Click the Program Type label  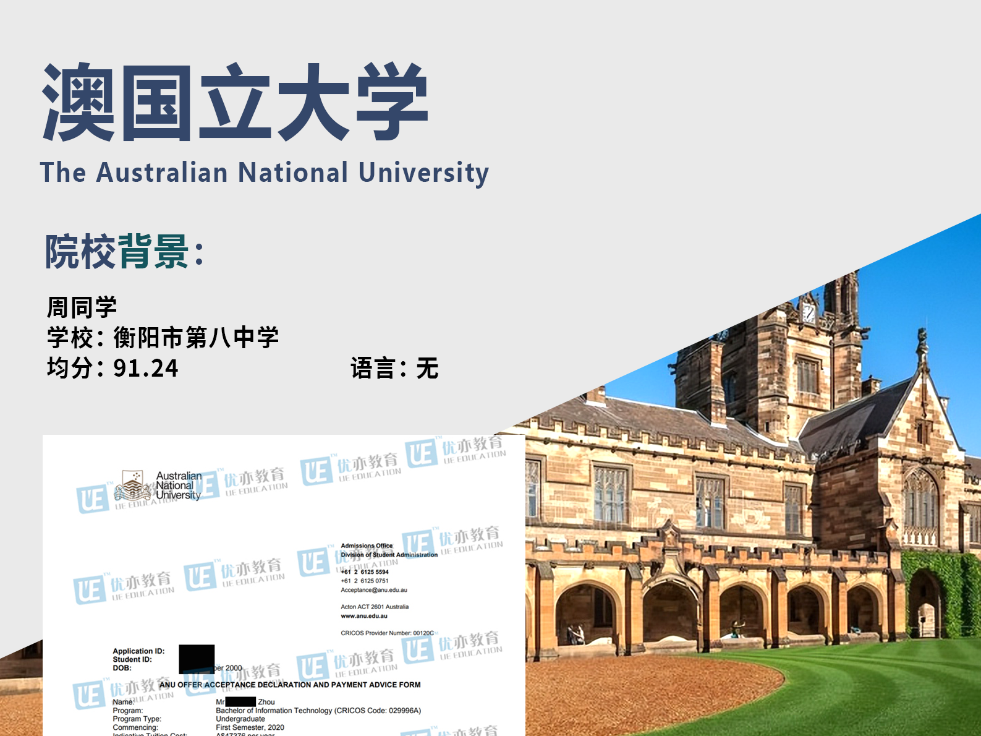(x=137, y=719)
